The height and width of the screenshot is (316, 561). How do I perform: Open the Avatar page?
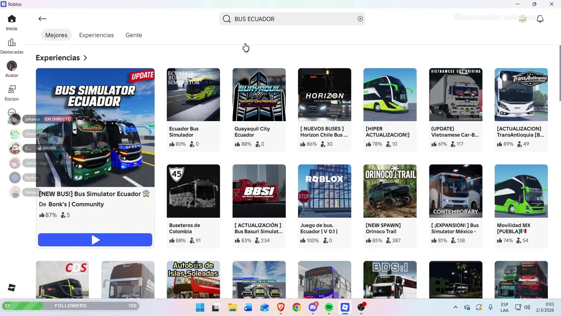pos(12,70)
